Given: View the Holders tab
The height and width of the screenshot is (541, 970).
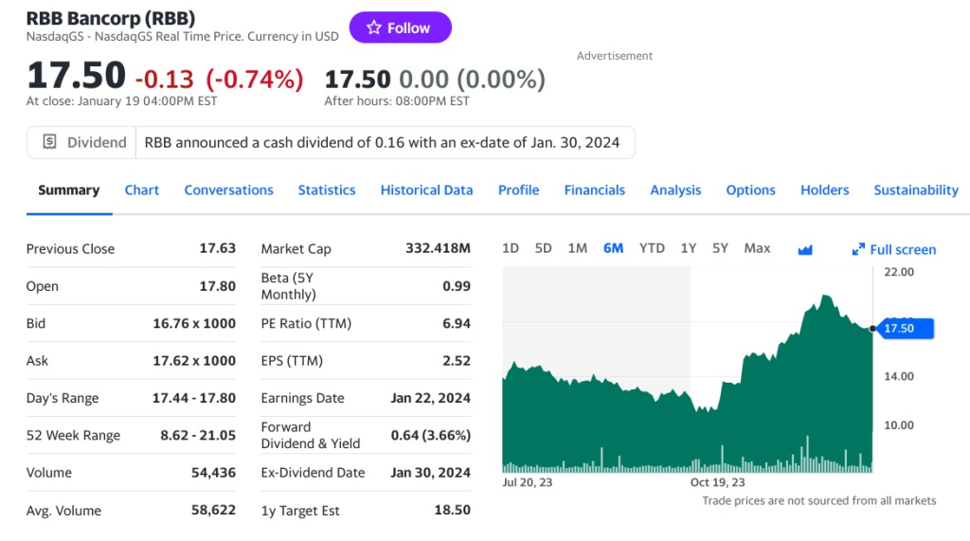Looking at the screenshot, I should tap(825, 190).
